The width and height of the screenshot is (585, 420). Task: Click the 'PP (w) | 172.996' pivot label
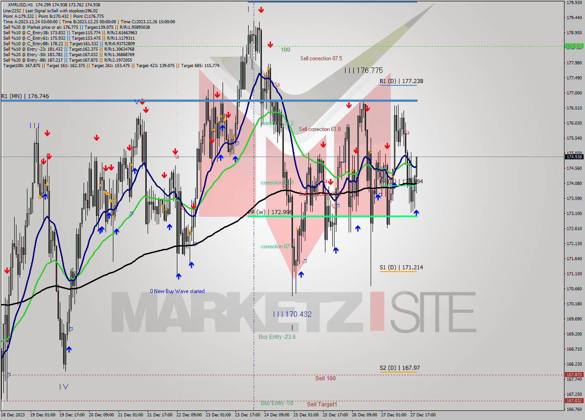[270, 212]
